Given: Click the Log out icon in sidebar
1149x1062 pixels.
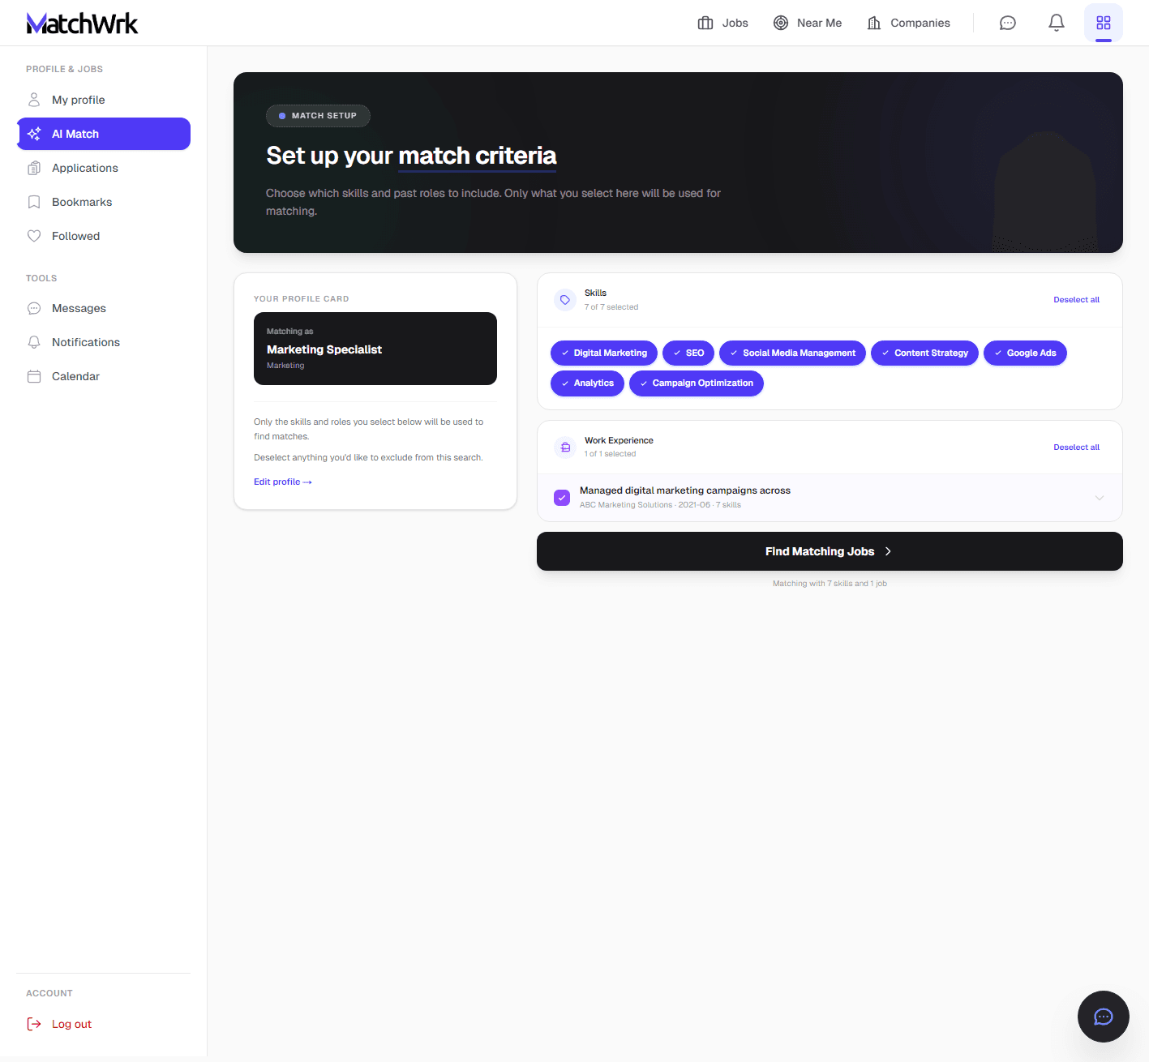Looking at the screenshot, I should point(34,1024).
